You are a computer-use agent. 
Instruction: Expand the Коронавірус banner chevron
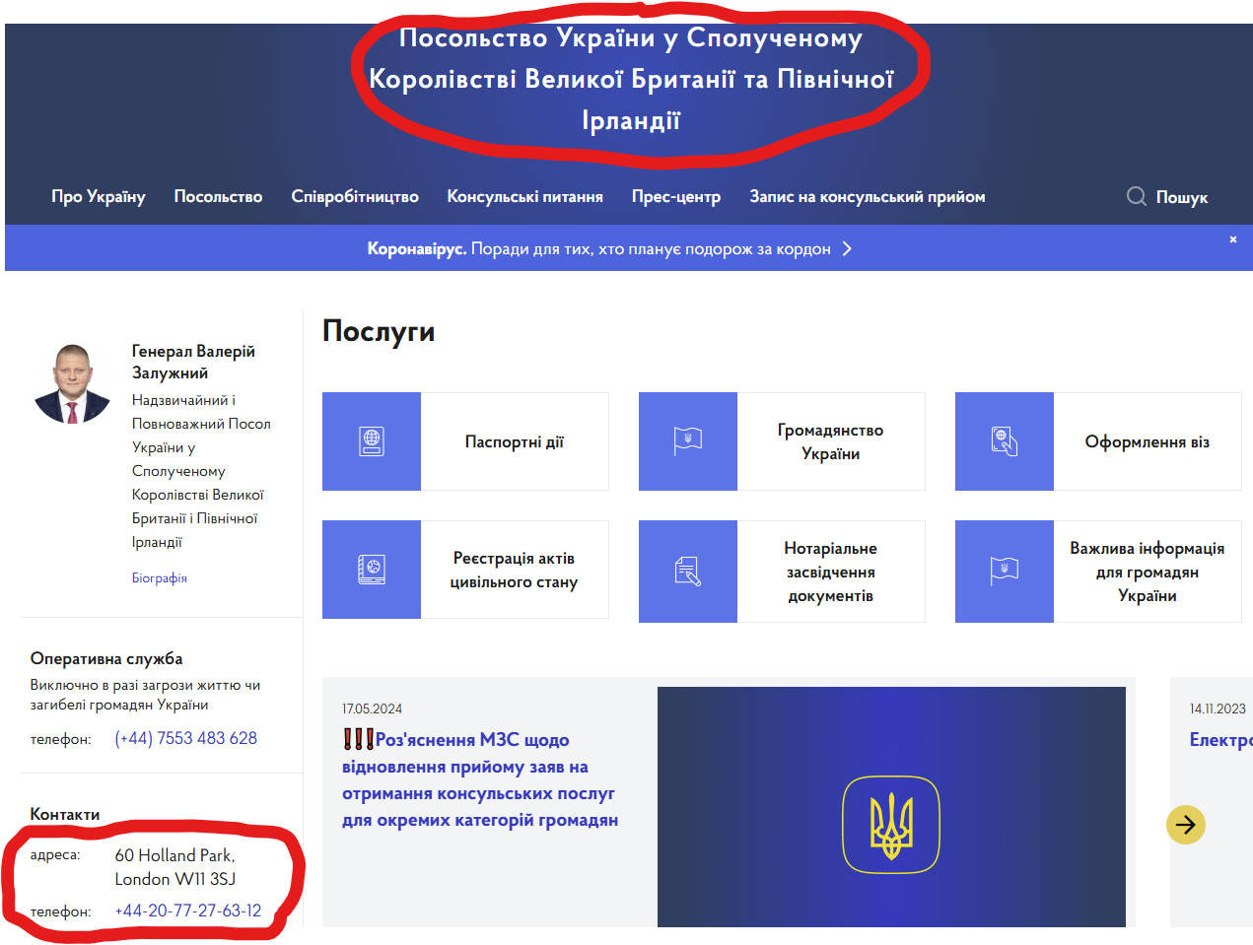(x=847, y=249)
